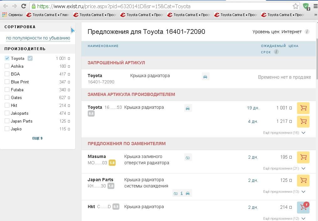Enable the Ashika manufacturer checkbox
The height and width of the screenshot is (221, 318).
pos(7,66)
